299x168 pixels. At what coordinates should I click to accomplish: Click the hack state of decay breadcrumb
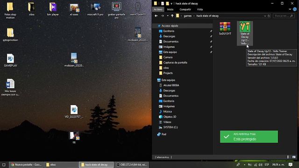[207, 16]
